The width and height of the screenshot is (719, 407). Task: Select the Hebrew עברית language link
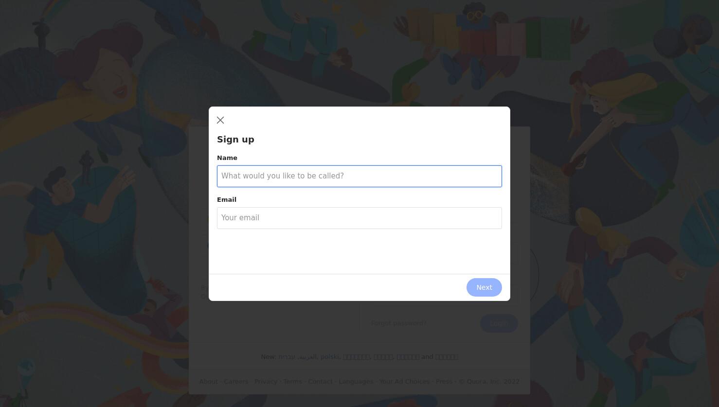coord(287,357)
